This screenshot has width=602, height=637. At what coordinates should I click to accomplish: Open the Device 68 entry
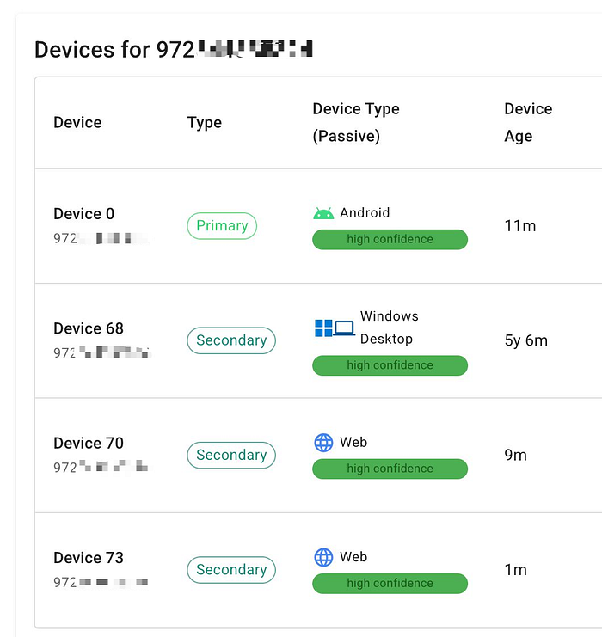89,328
